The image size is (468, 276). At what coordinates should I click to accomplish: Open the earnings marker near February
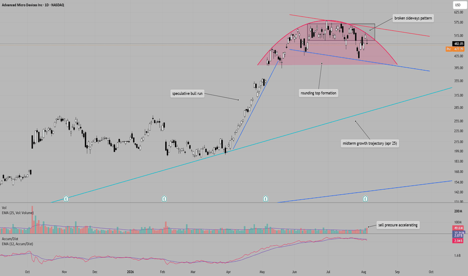tap(164, 198)
